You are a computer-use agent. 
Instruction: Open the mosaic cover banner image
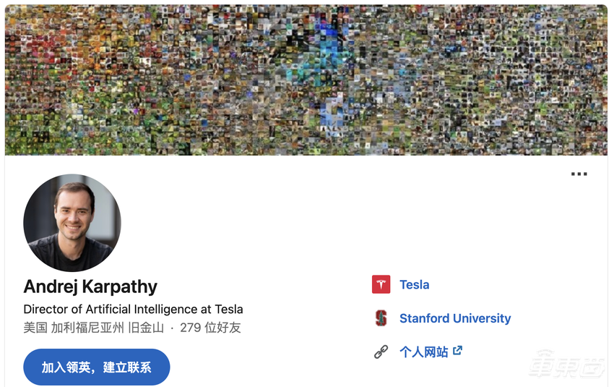click(306, 80)
